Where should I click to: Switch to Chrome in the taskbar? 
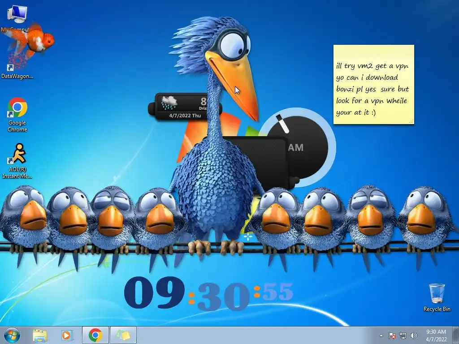pos(95,335)
